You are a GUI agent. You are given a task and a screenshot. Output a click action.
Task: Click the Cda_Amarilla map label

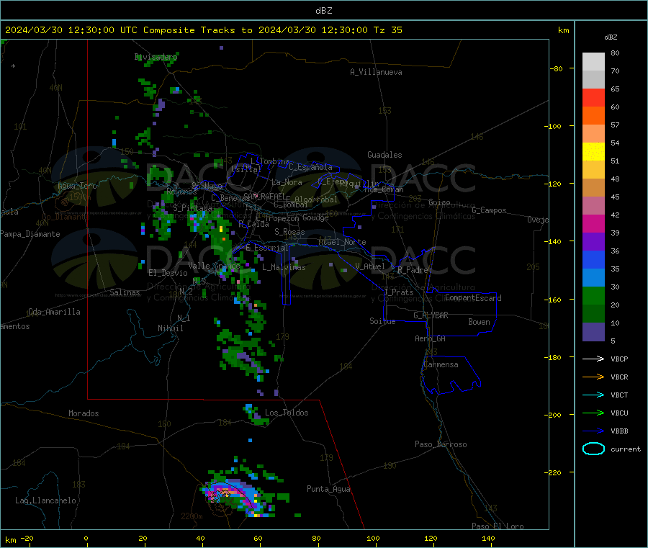click(54, 312)
